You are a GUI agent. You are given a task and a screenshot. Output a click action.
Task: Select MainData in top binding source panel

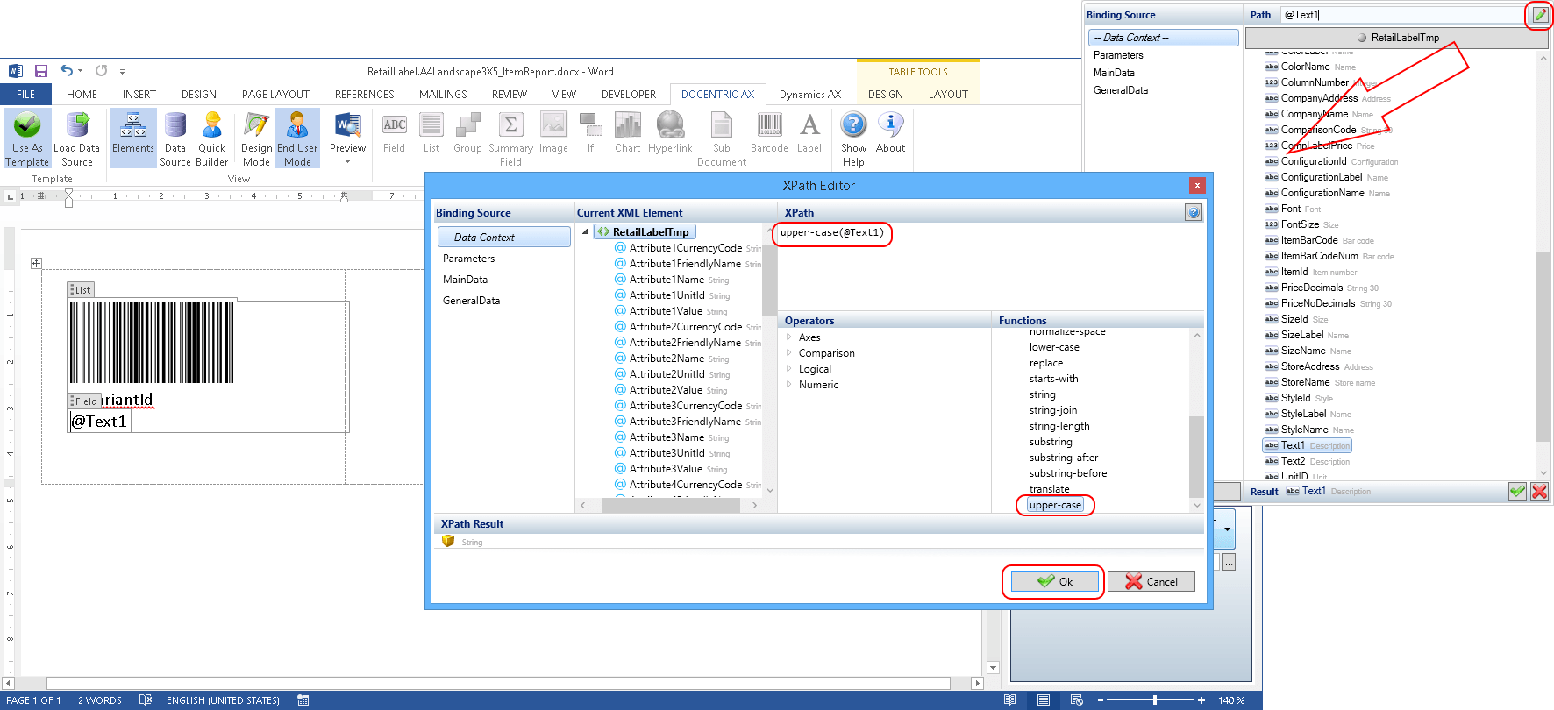(x=1114, y=73)
